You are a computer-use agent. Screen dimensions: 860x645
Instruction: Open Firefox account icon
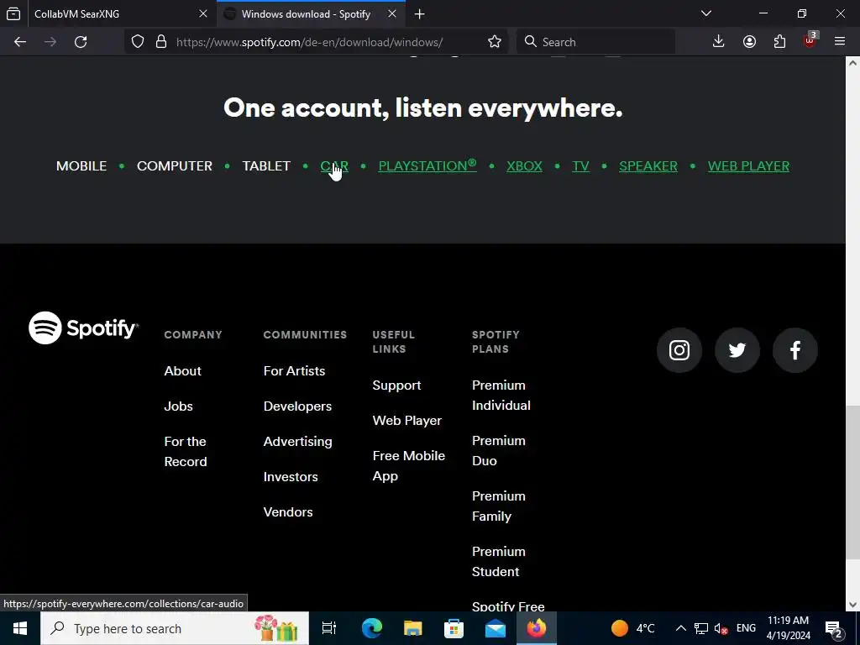(x=749, y=42)
